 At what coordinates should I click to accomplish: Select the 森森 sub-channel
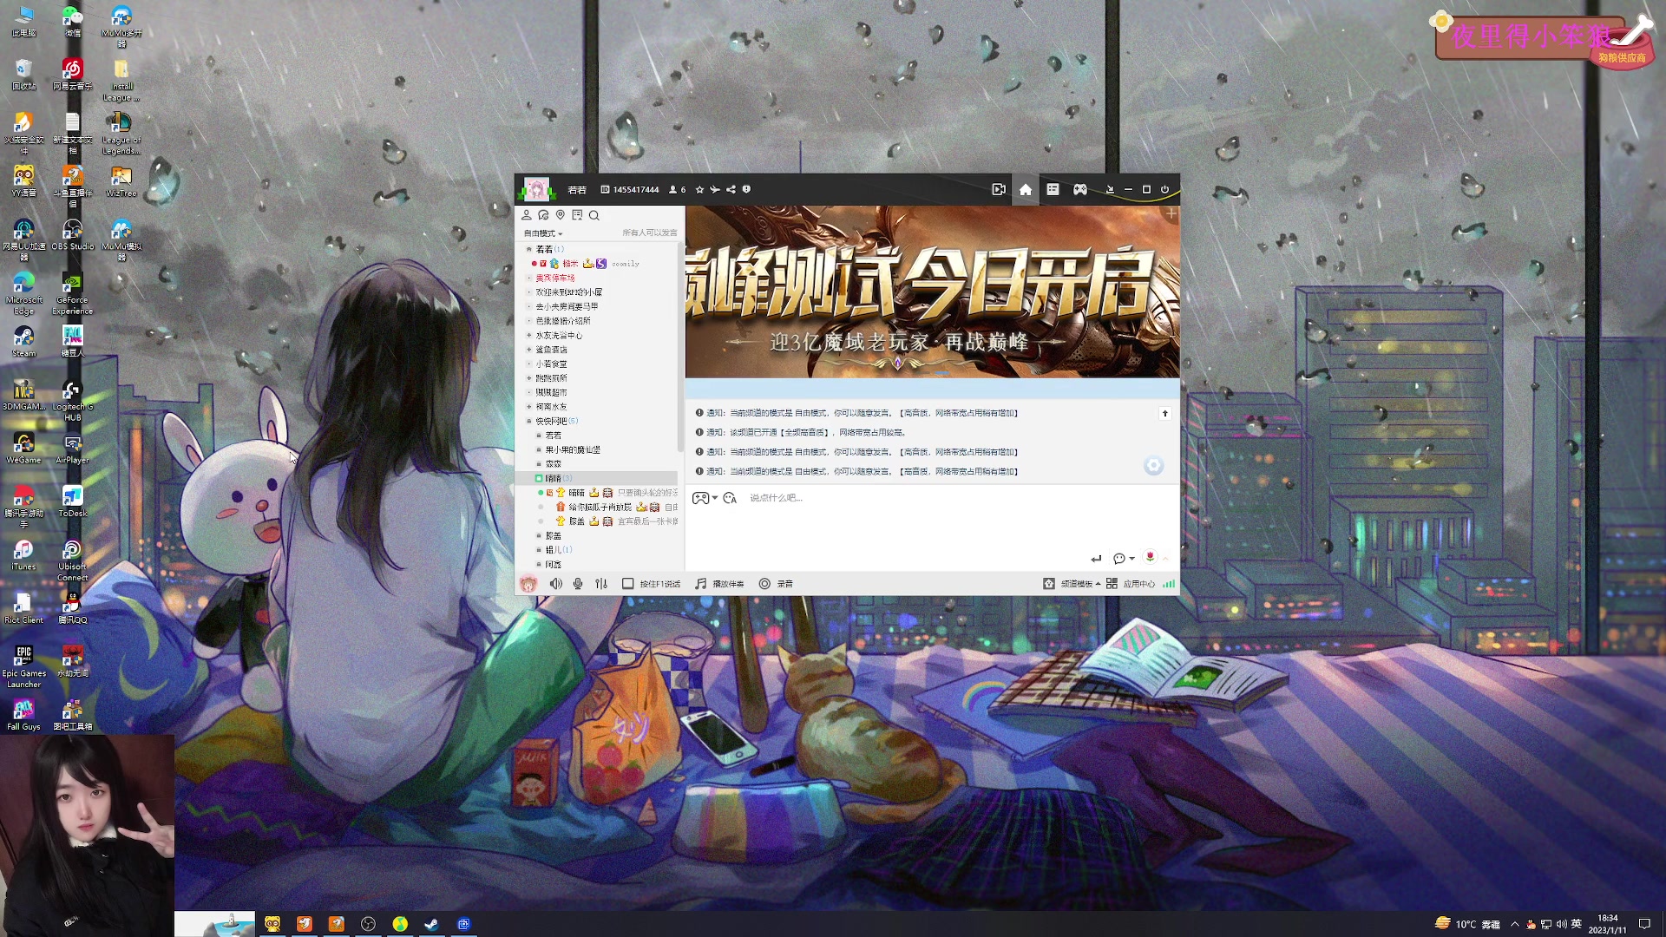(x=554, y=464)
